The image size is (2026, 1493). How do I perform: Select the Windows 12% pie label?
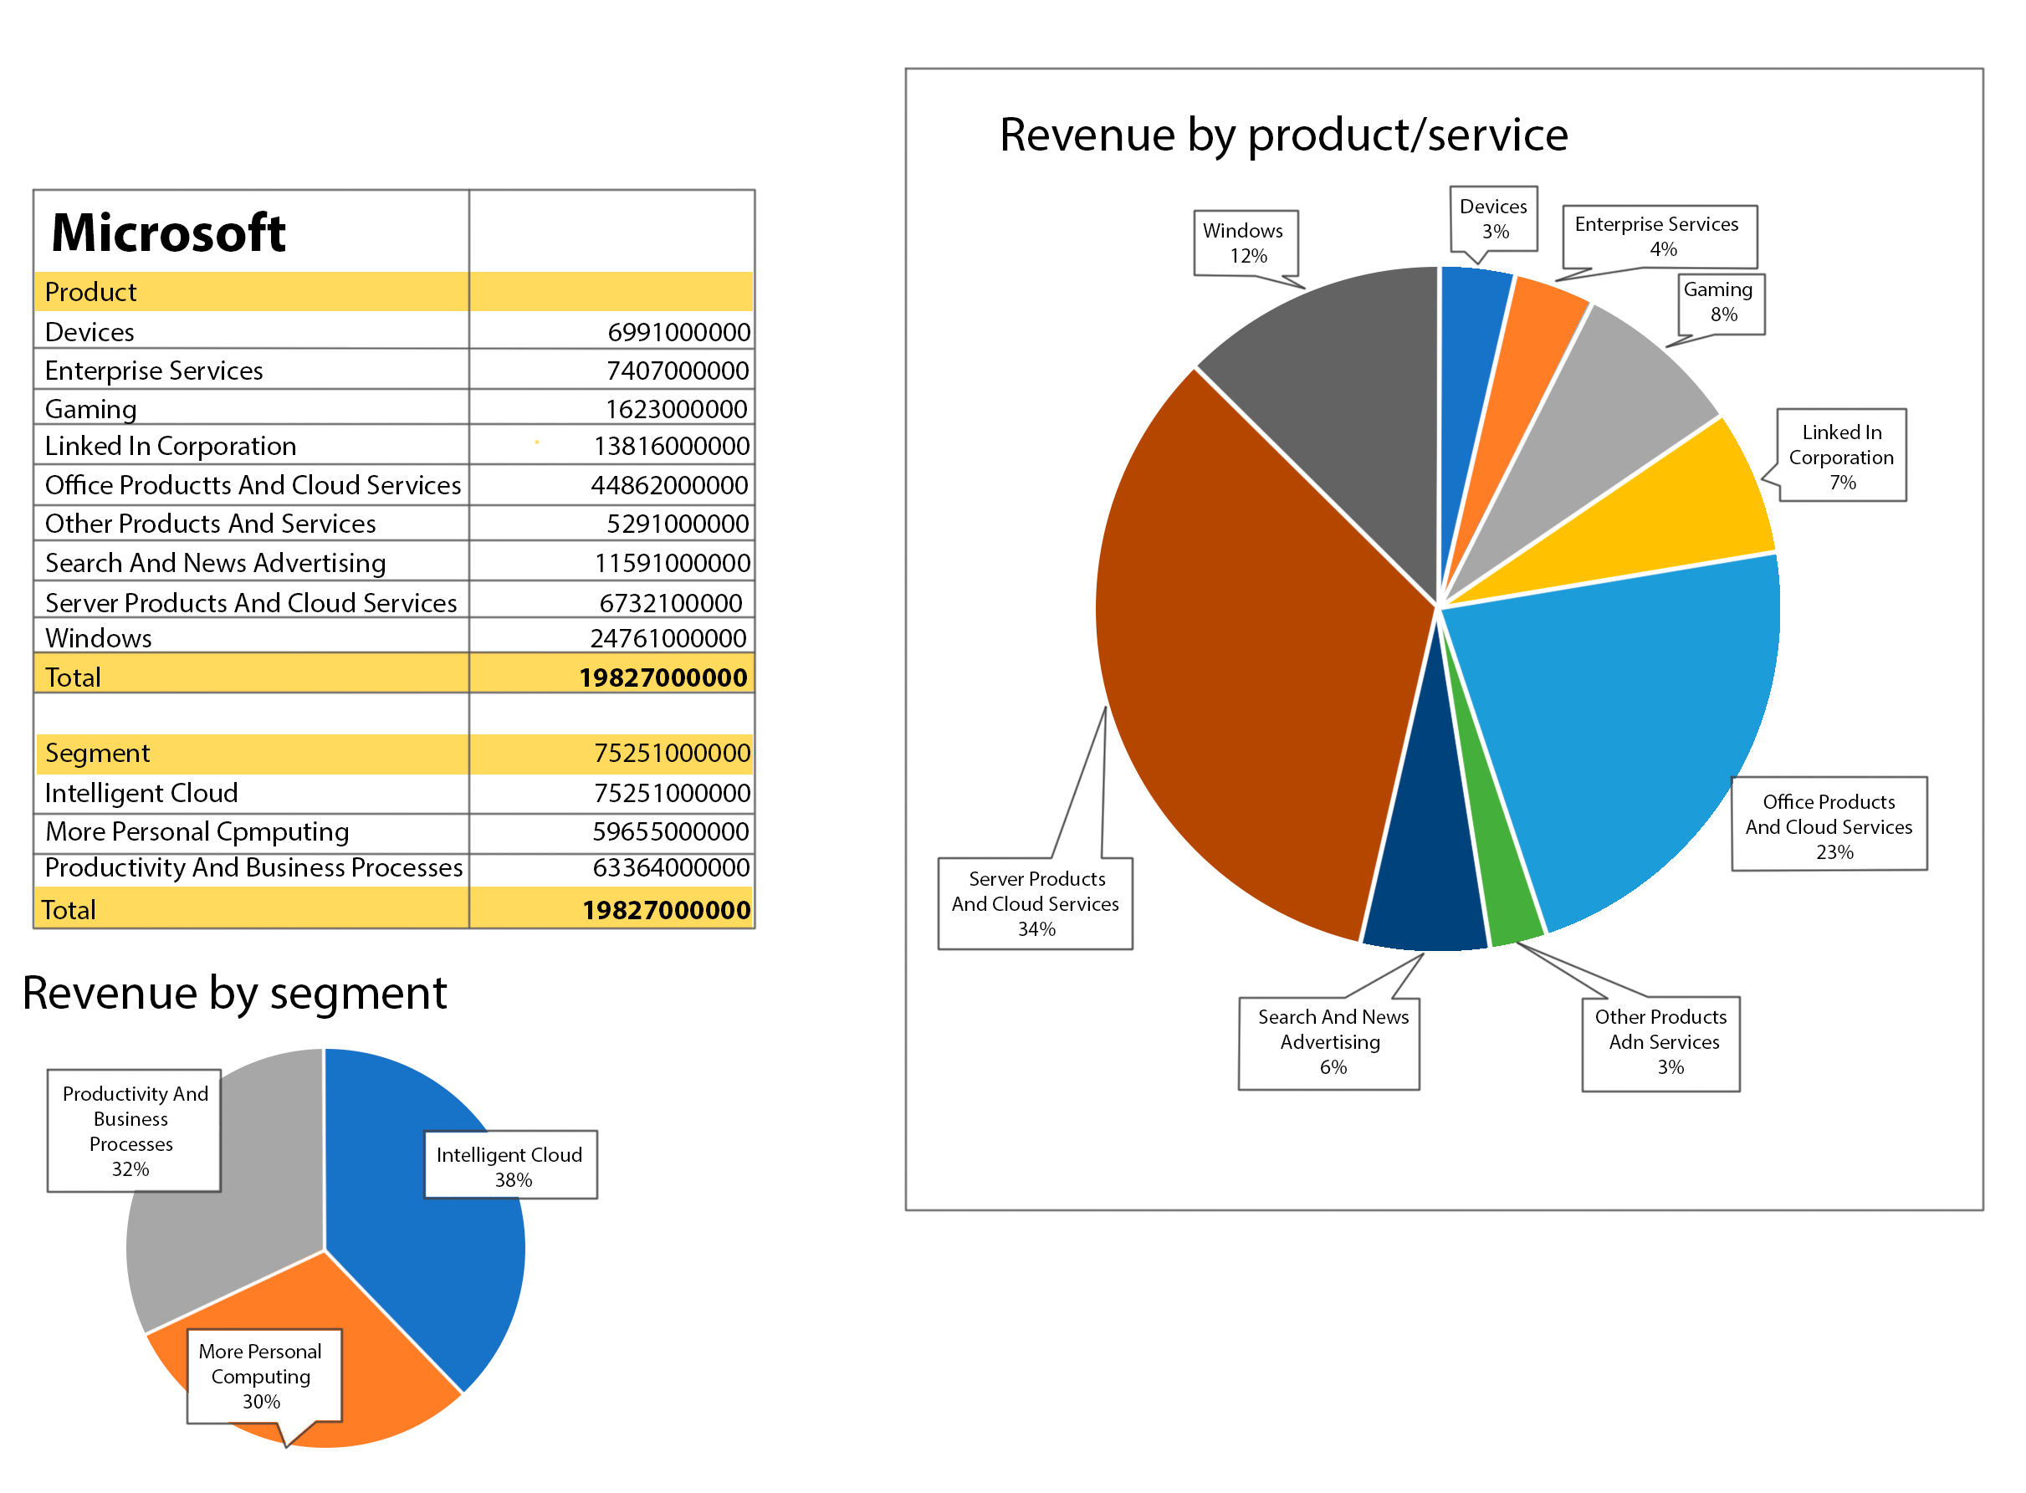1246,243
